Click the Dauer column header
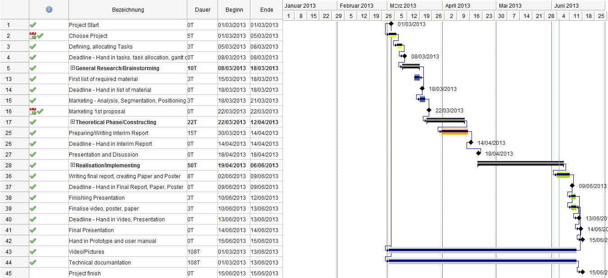Viewport: 608px width, 278px height. point(202,9)
